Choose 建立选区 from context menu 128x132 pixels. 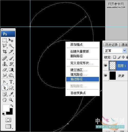coord(83,70)
